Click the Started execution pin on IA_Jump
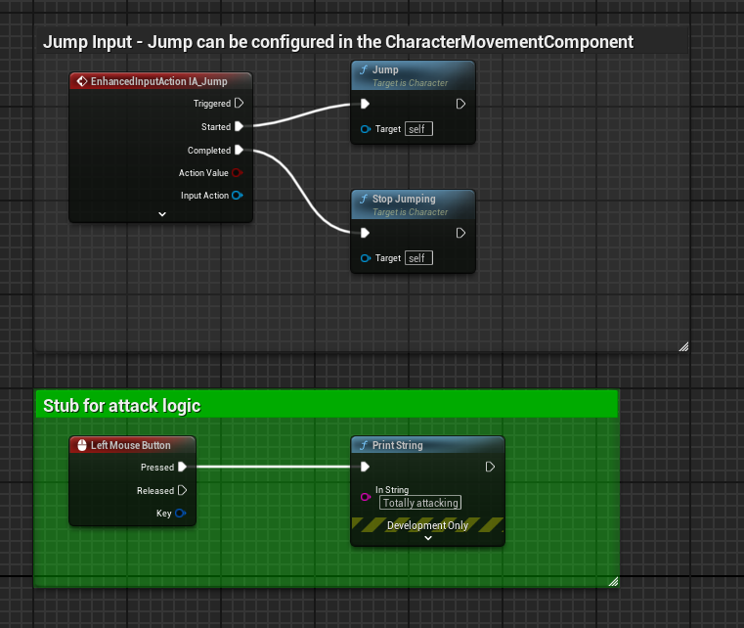 240,126
